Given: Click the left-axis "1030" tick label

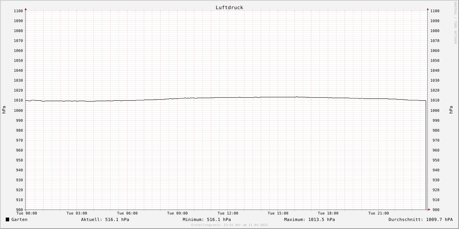Looking at the screenshot, I should [x=18, y=81].
